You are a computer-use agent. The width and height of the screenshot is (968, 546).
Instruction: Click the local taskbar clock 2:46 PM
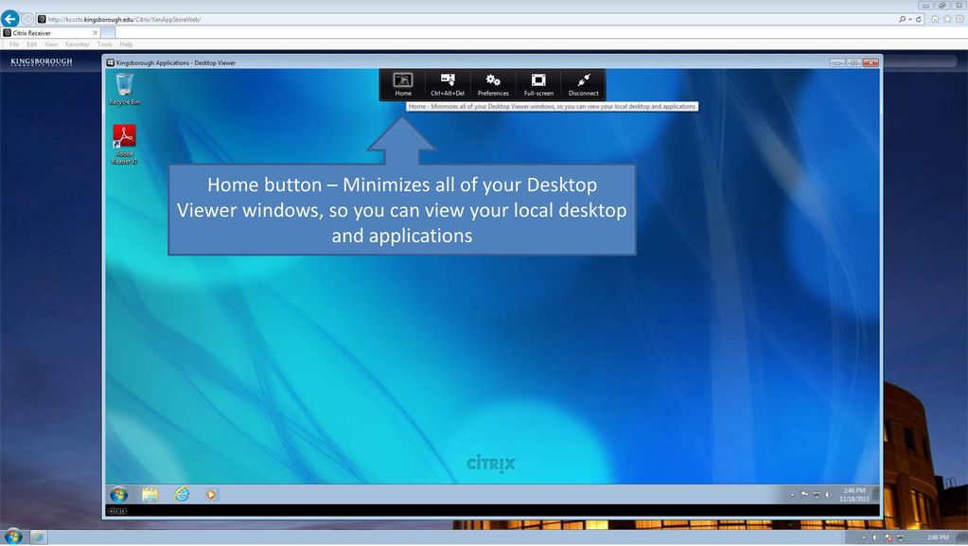pyautogui.click(x=937, y=537)
